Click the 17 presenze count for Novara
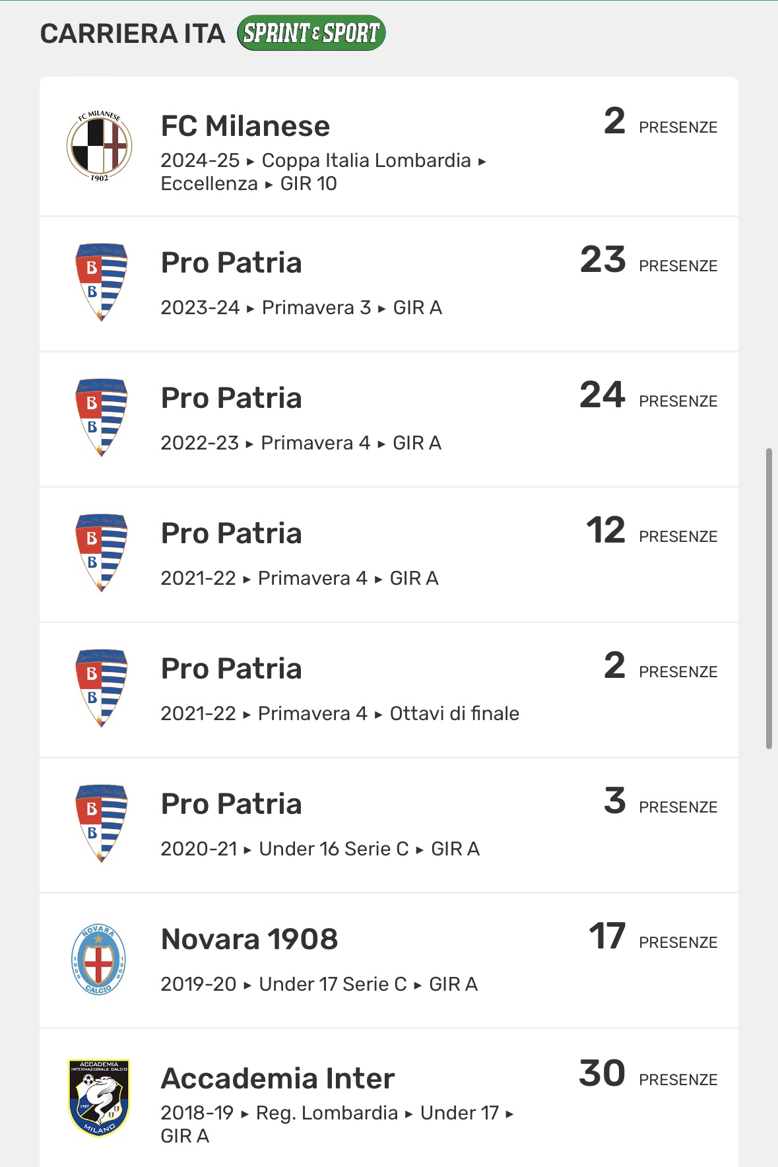 607,936
